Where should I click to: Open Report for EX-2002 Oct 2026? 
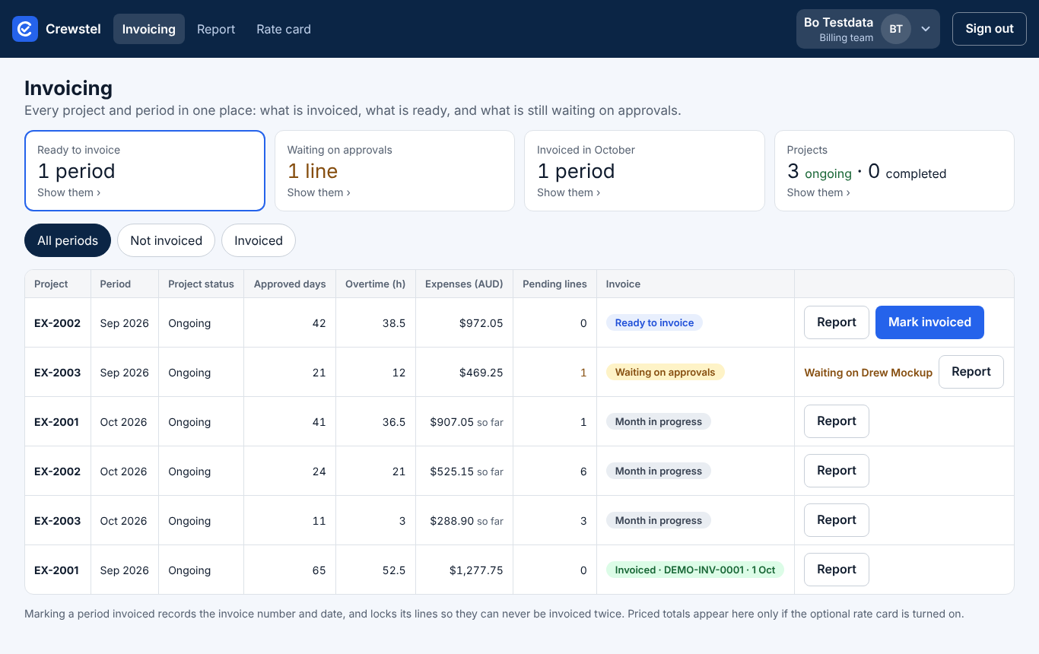pyautogui.click(x=837, y=471)
